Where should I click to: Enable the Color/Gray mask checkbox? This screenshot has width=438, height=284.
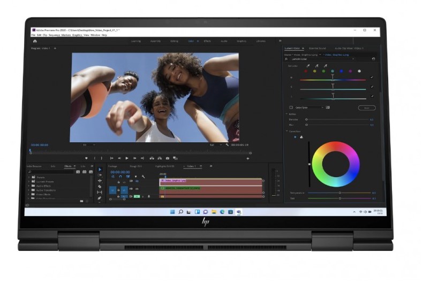(291, 107)
